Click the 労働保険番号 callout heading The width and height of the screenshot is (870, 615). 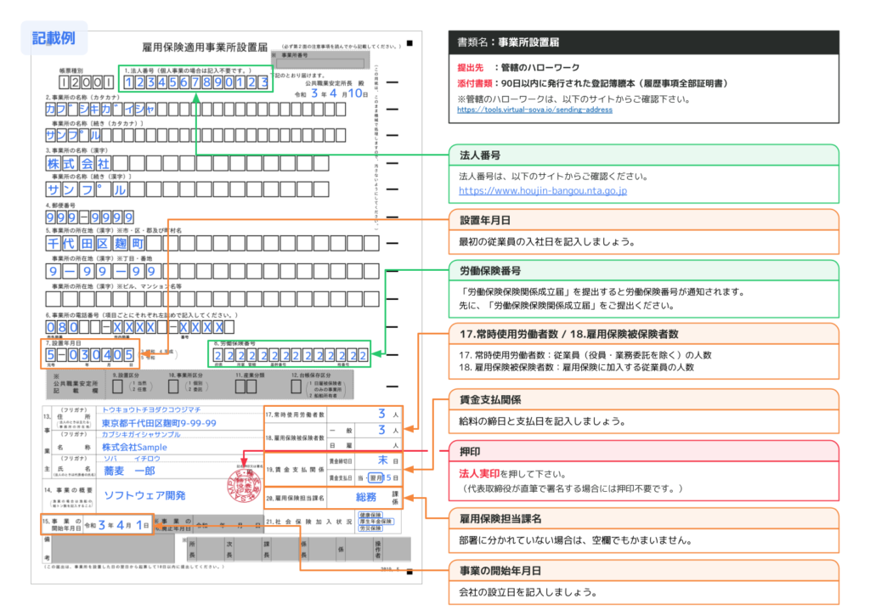pos(490,271)
